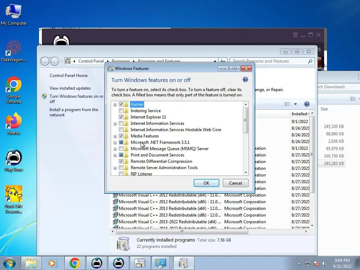
Task: Open Duck Life Treasure desktop shortcut
Action: click(x=14, y=199)
